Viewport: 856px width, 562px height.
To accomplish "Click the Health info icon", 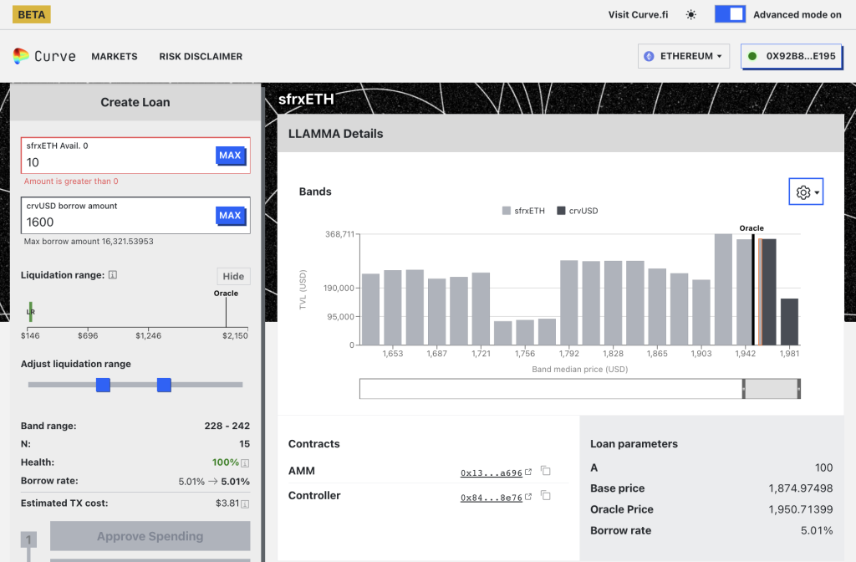I will 245,463.
